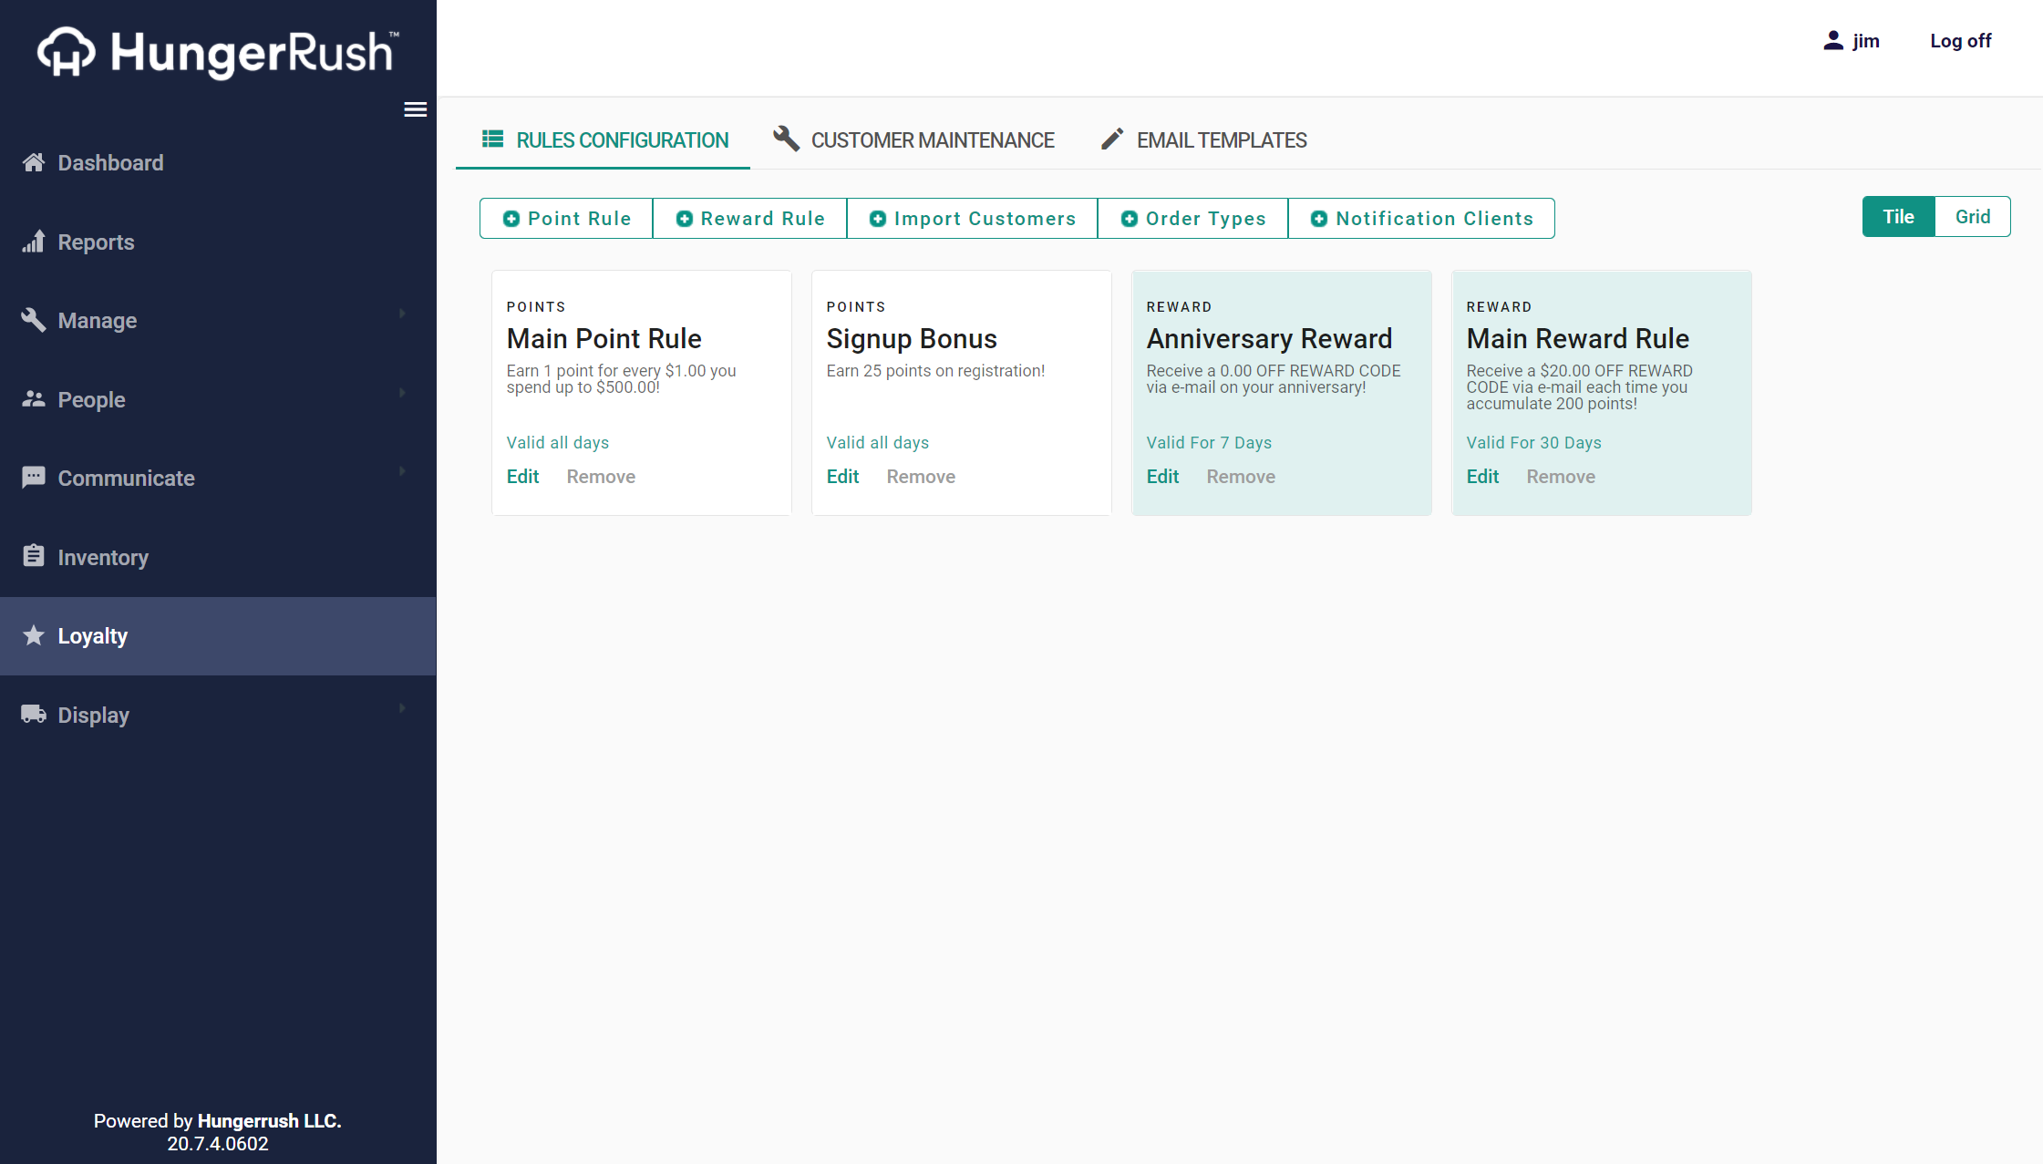This screenshot has height=1164, width=2043.
Task: Open the Customer Maintenance tab
Action: (913, 140)
